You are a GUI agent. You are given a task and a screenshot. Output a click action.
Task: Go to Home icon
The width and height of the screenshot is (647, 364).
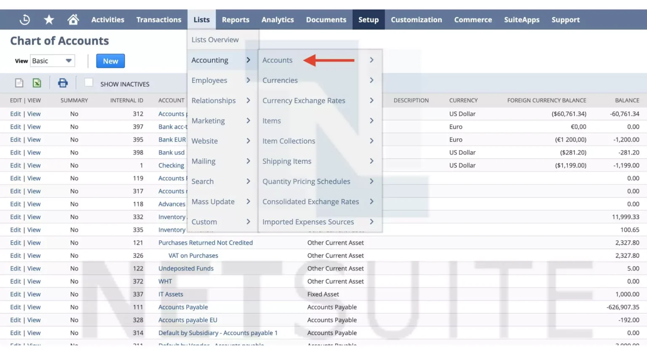pos(73,19)
